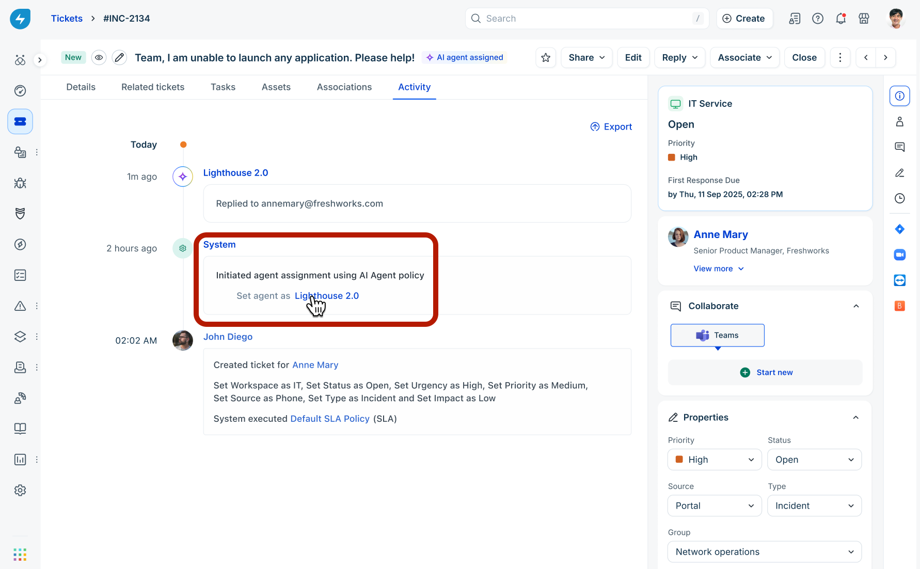Screen dimensions: 920x569
Task: Open the Reply dropdown
Action: point(680,57)
